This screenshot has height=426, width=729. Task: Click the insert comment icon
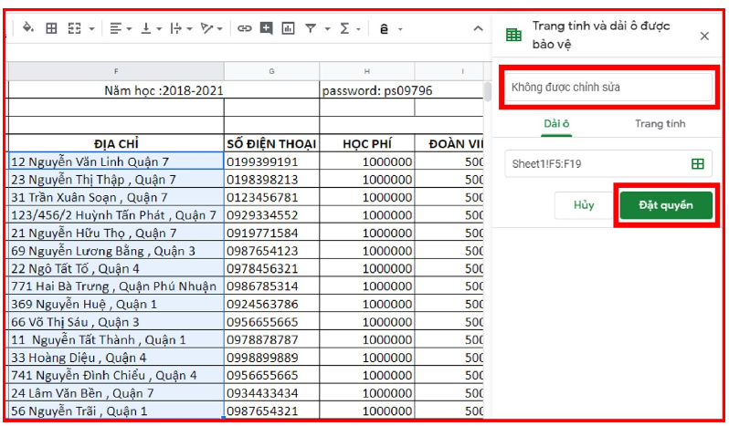(x=266, y=29)
